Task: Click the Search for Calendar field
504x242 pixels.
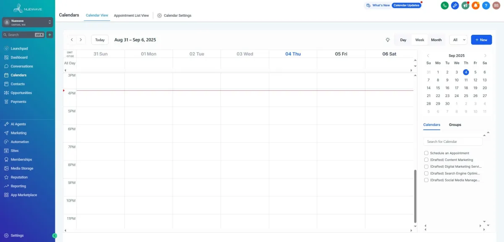Action: 453,142
